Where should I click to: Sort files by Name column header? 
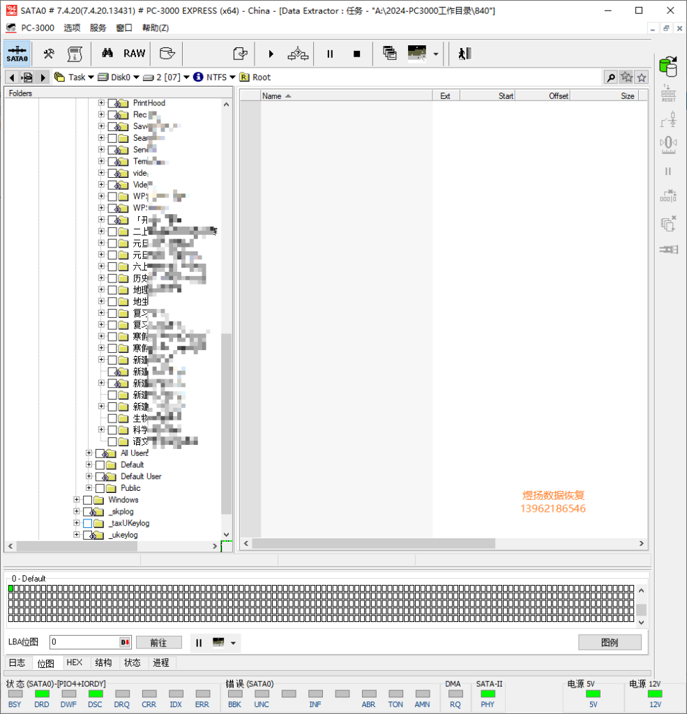[346, 96]
